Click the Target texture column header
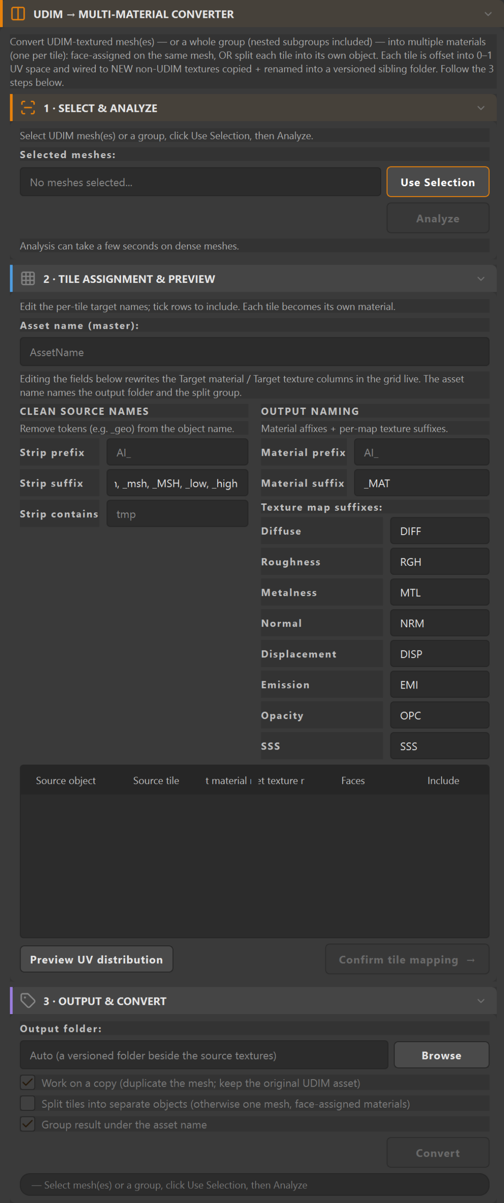This screenshot has width=504, height=1203. click(281, 780)
